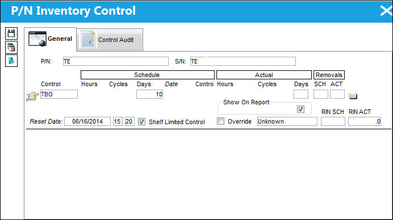Viewport: 393px width, 220px height.
Task: Click the Removals SCH field
Action: coord(321,94)
